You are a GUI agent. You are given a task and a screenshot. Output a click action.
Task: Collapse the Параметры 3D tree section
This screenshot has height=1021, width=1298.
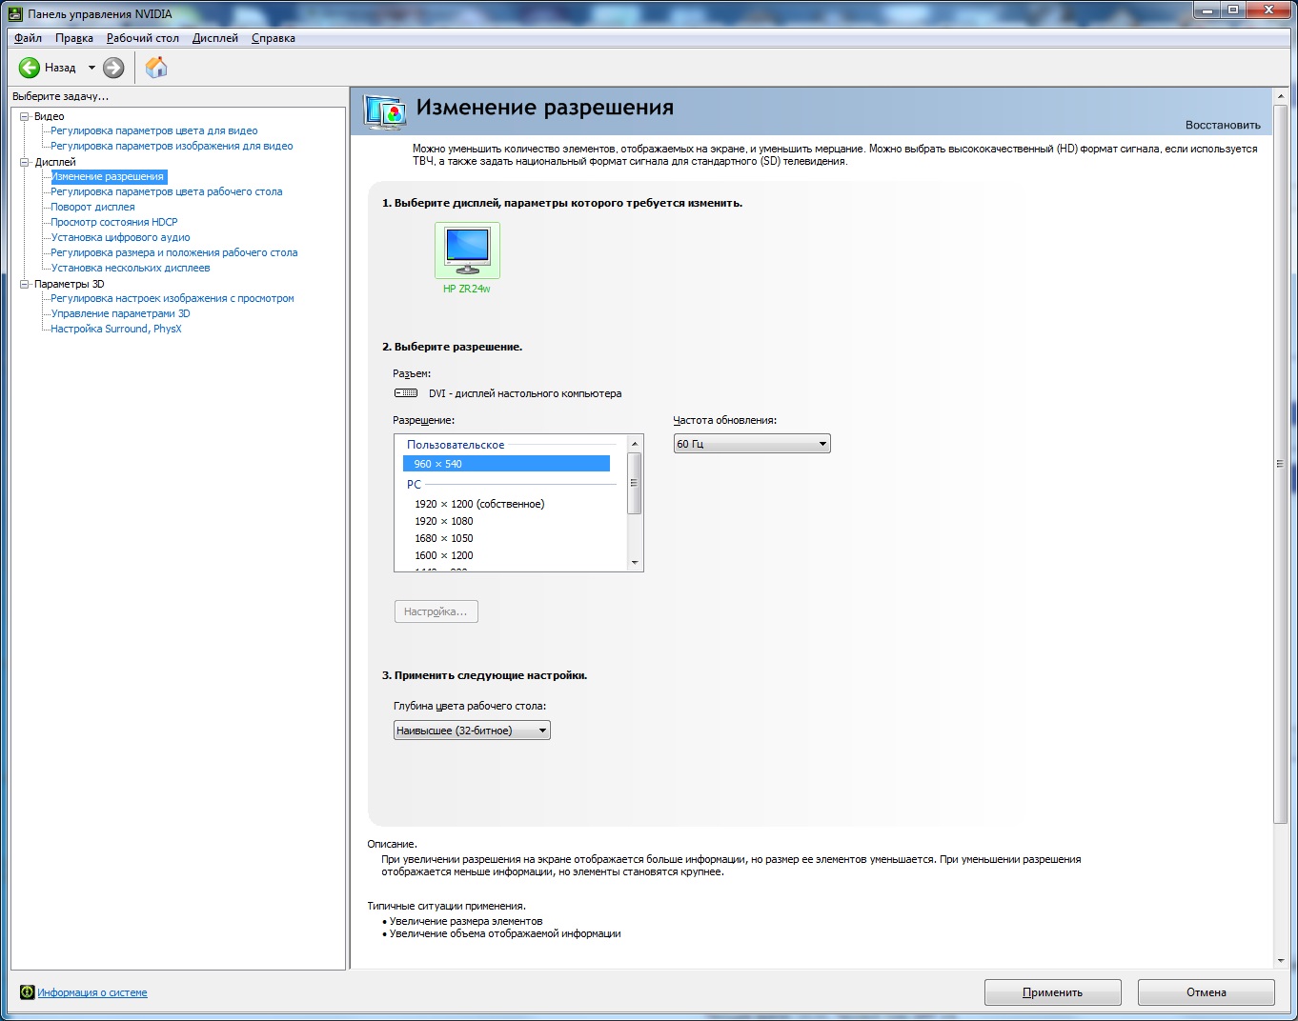click(x=26, y=284)
